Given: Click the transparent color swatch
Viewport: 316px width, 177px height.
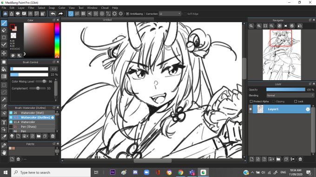Looking at the screenshot, I should (x=13, y=35).
